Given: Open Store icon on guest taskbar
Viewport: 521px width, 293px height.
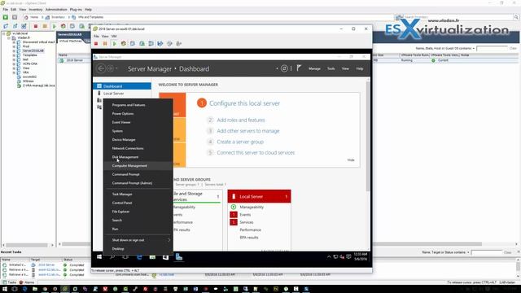Looking at the screenshot, I should tap(165, 257).
